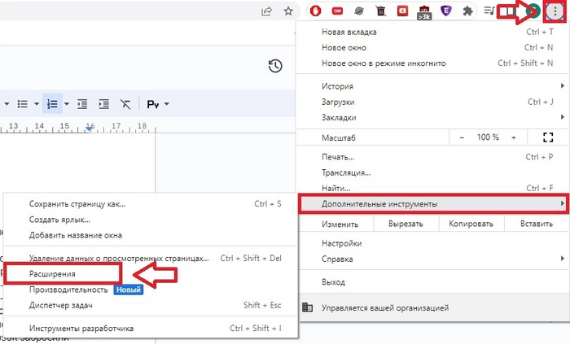Open Инструменты разработчика
570x344 pixels.
pyautogui.click(x=151, y=329)
